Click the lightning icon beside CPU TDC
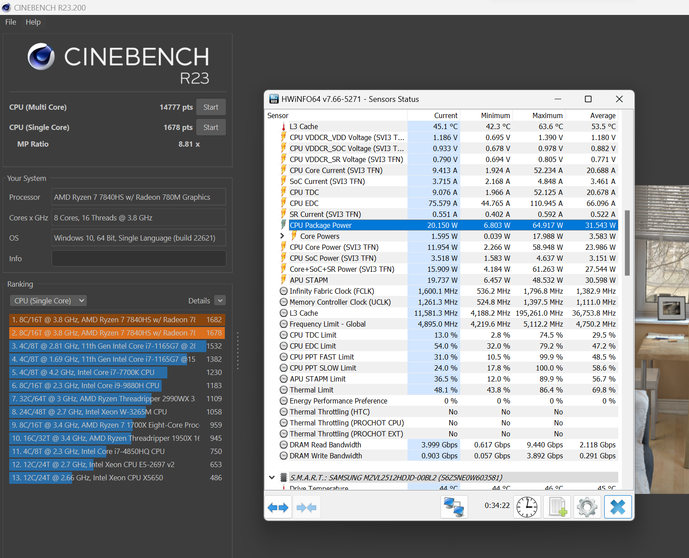689x558 pixels. (x=284, y=192)
